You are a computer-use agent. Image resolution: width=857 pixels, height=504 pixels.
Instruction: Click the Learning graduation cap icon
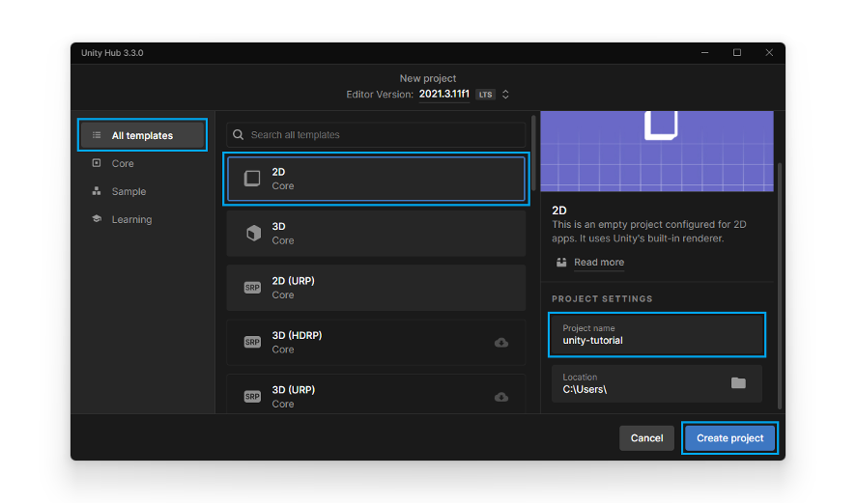(97, 218)
